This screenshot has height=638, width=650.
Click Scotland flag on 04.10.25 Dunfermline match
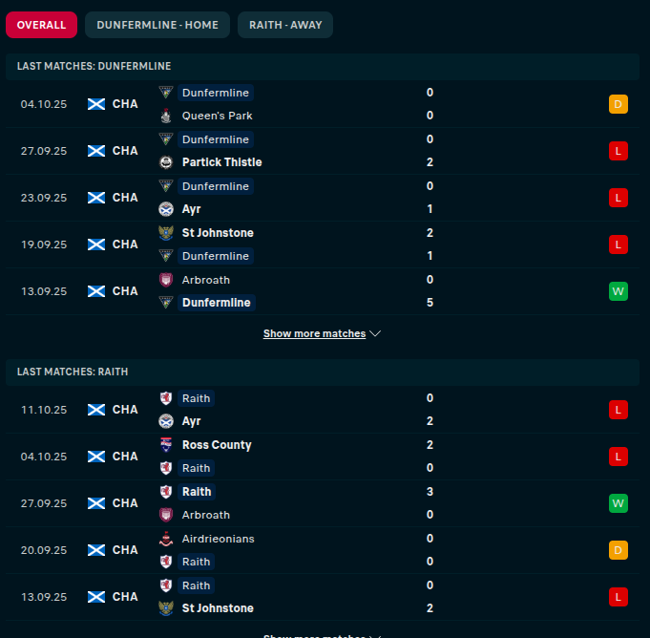point(95,104)
